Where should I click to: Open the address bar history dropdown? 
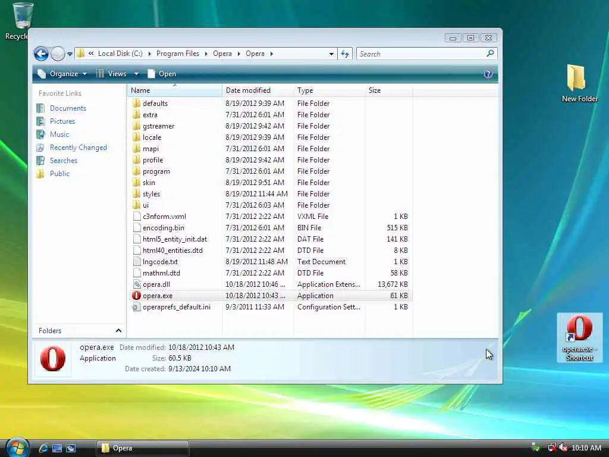coord(331,54)
